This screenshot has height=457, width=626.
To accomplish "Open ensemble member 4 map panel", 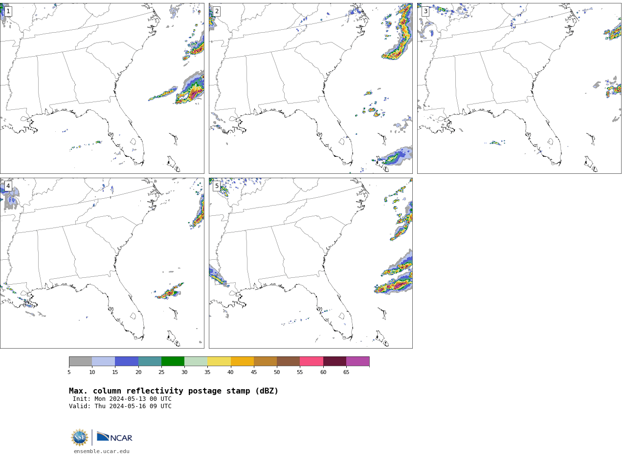I will [x=102, y=263].
